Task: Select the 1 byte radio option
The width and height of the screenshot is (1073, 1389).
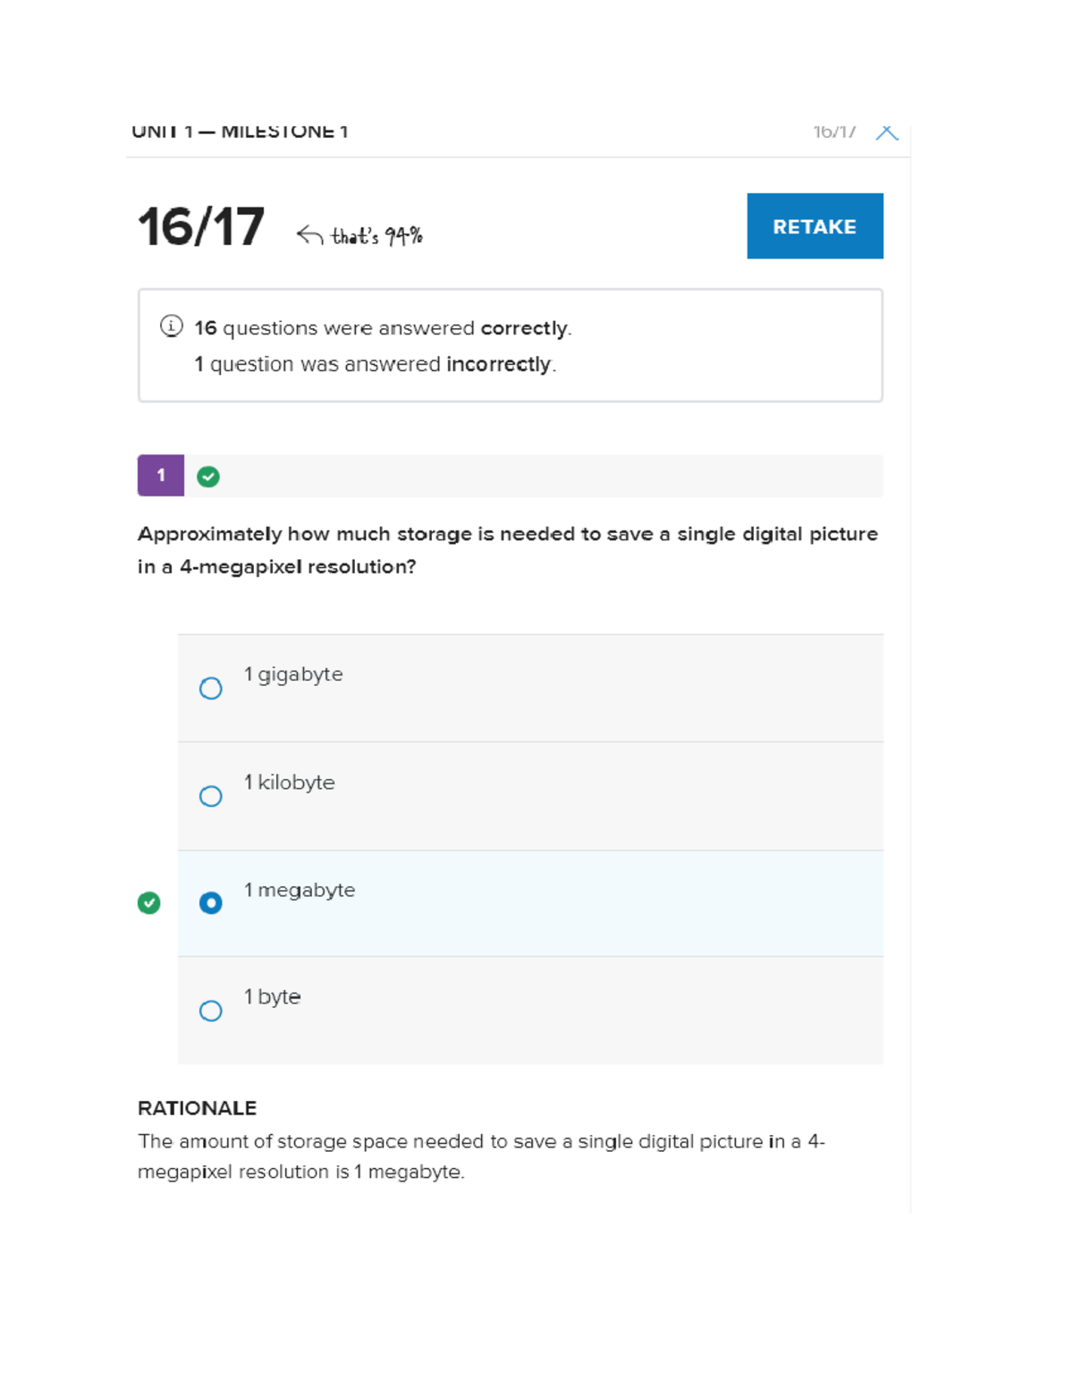Action: click(x=210, y=1011)
